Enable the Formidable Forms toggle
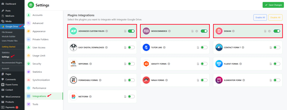 pos(131,80)
